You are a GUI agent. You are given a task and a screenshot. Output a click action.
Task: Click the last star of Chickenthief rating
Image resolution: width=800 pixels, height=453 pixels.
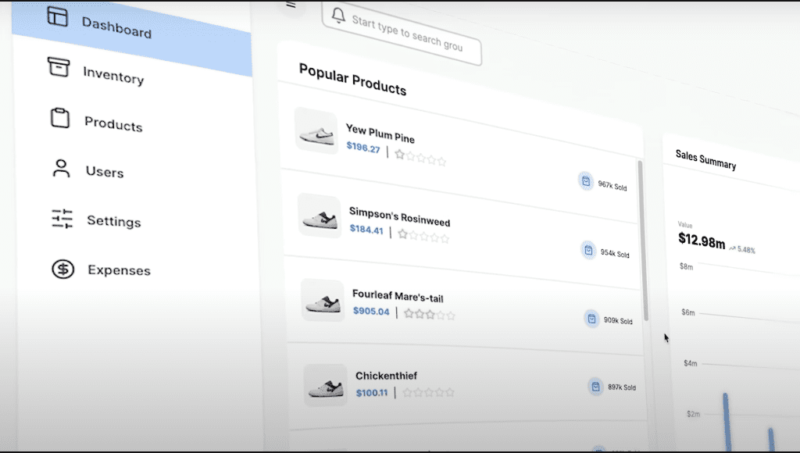click(x=449, y=392)
